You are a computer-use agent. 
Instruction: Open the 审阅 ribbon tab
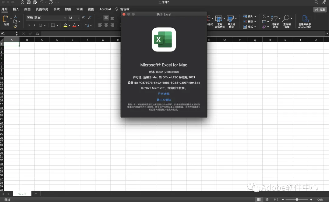click(x=80, y=9)
